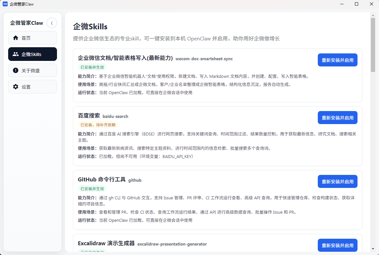Screen dimensions: 379x255
Task: Click the Excalidraw 演示生成器 title
Action: [x=106, y=243]
